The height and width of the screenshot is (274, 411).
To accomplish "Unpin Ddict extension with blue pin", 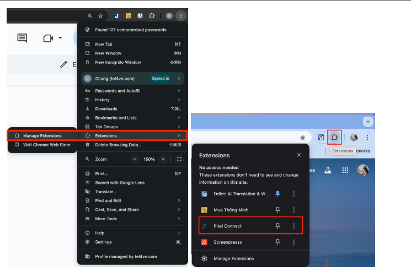I will (277, 194).
